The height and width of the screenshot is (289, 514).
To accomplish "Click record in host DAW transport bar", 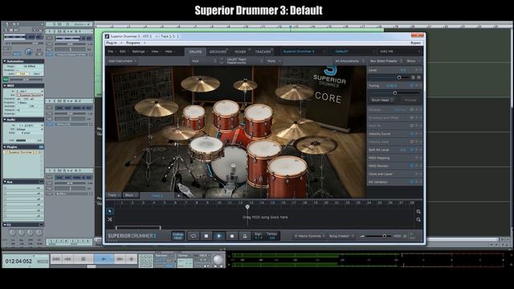I will [132, 258].
